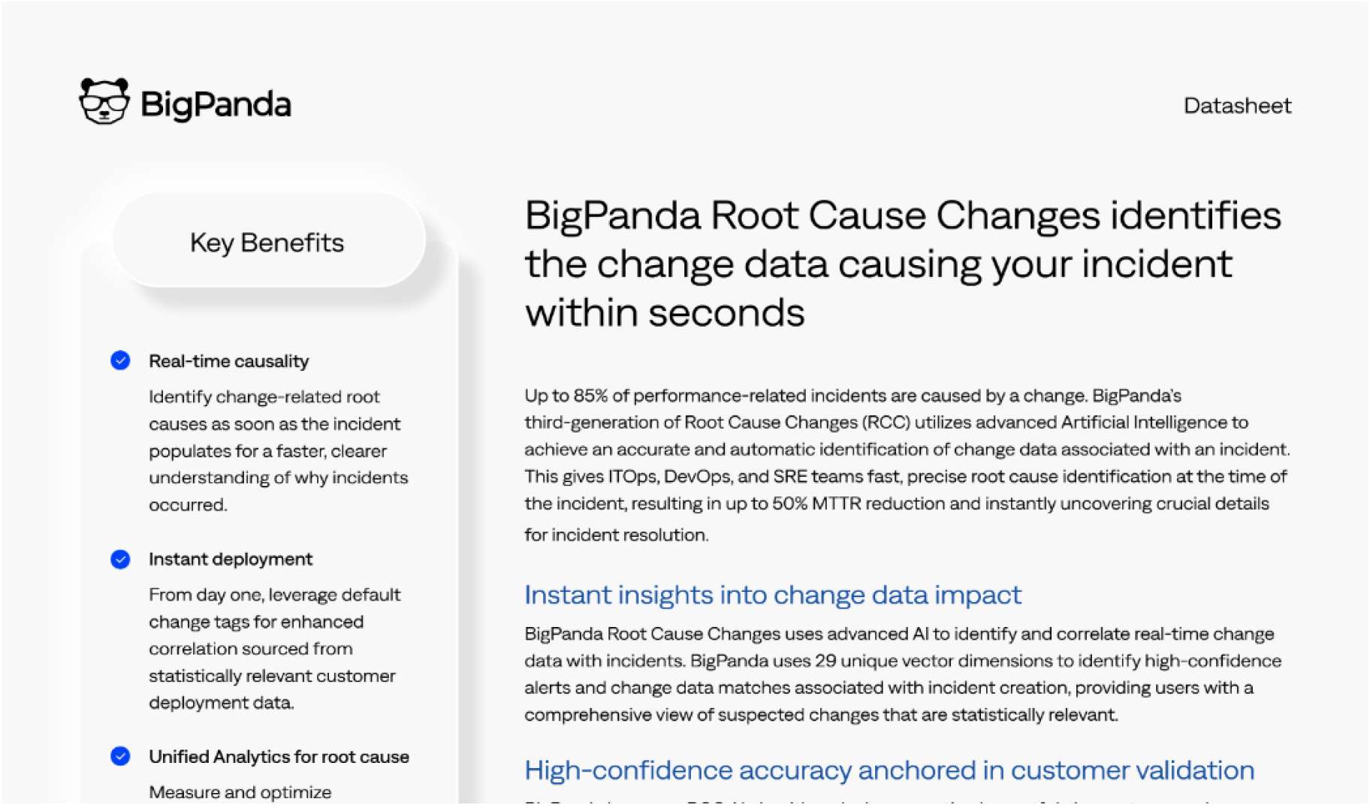
Task: Click heading High-confidence accuracy anchored in customer validation
Action: (889, 770)
